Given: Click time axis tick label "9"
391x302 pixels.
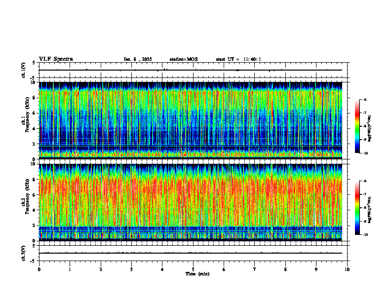Looking at the screenshot, I should click(x=316, y=269).
